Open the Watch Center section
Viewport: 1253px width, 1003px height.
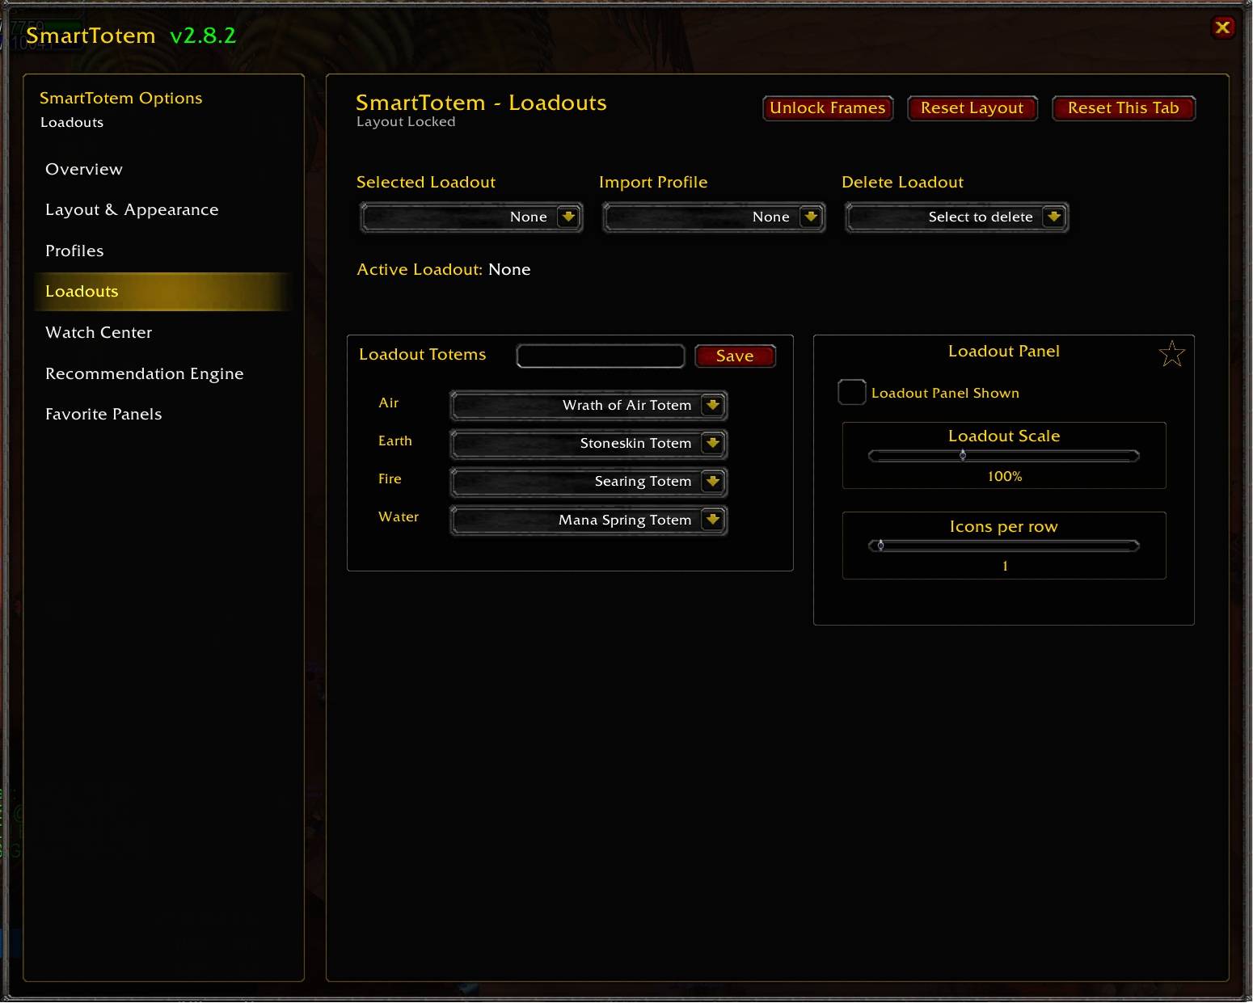pyautogui.click(x=99, y=332)
